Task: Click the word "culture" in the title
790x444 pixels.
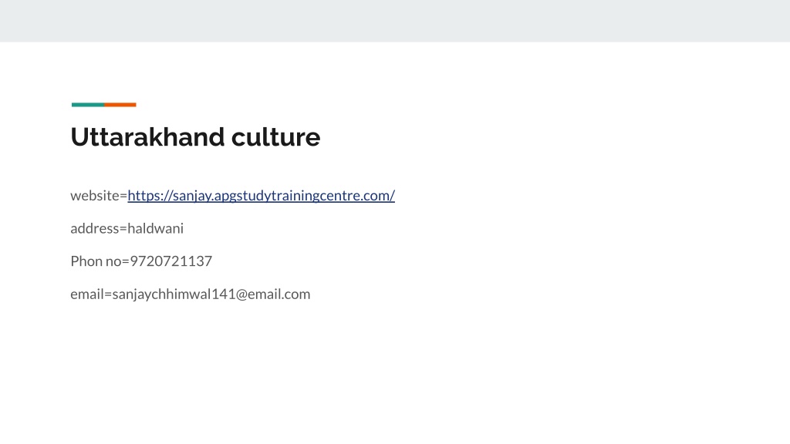Action: pos(275,137)
